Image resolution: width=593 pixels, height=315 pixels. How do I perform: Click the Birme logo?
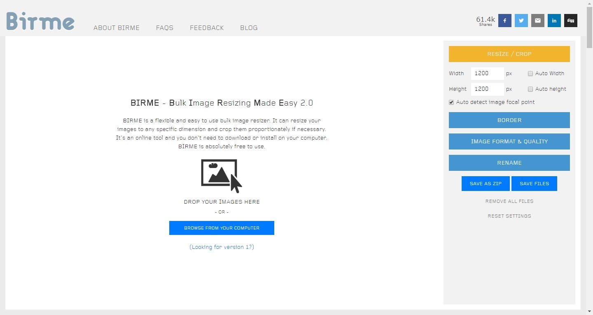[40, 21]
